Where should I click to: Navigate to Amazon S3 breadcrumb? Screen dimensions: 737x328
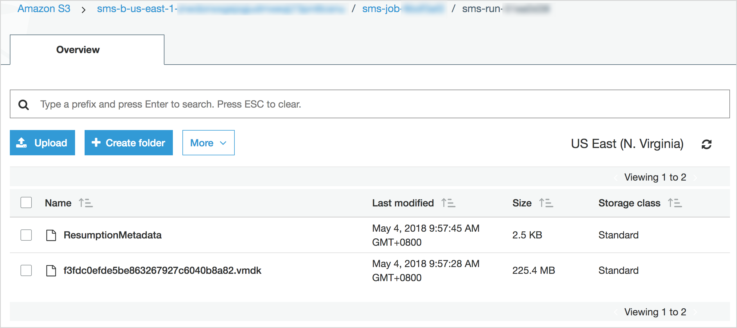44,9
